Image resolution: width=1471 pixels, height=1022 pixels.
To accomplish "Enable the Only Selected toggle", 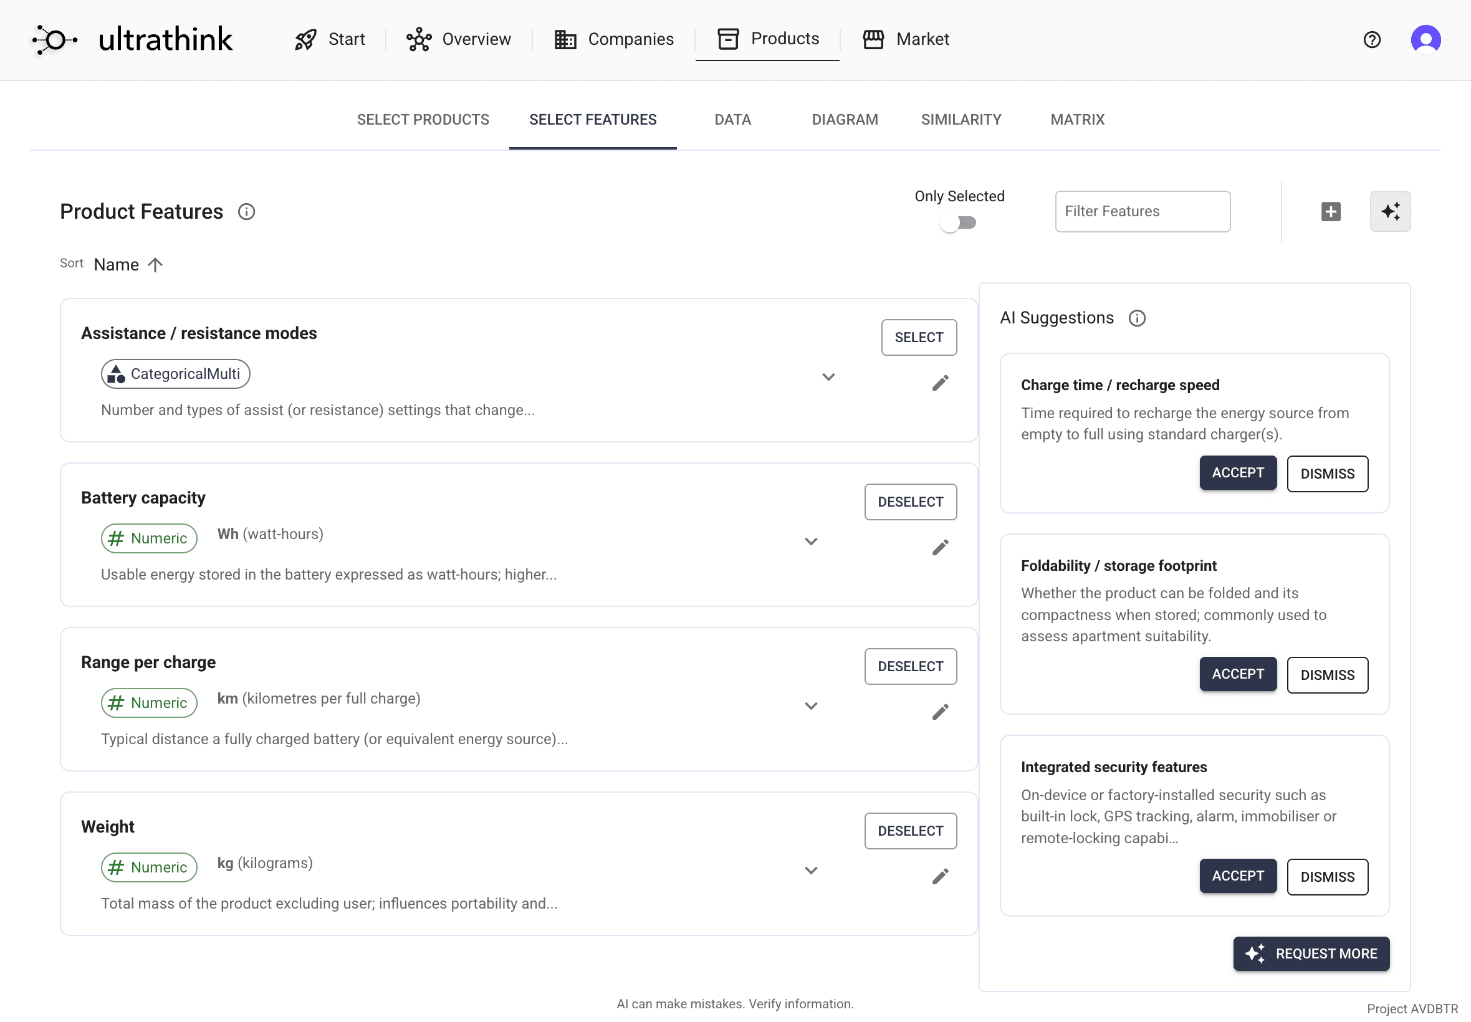I will pos(959,222).
